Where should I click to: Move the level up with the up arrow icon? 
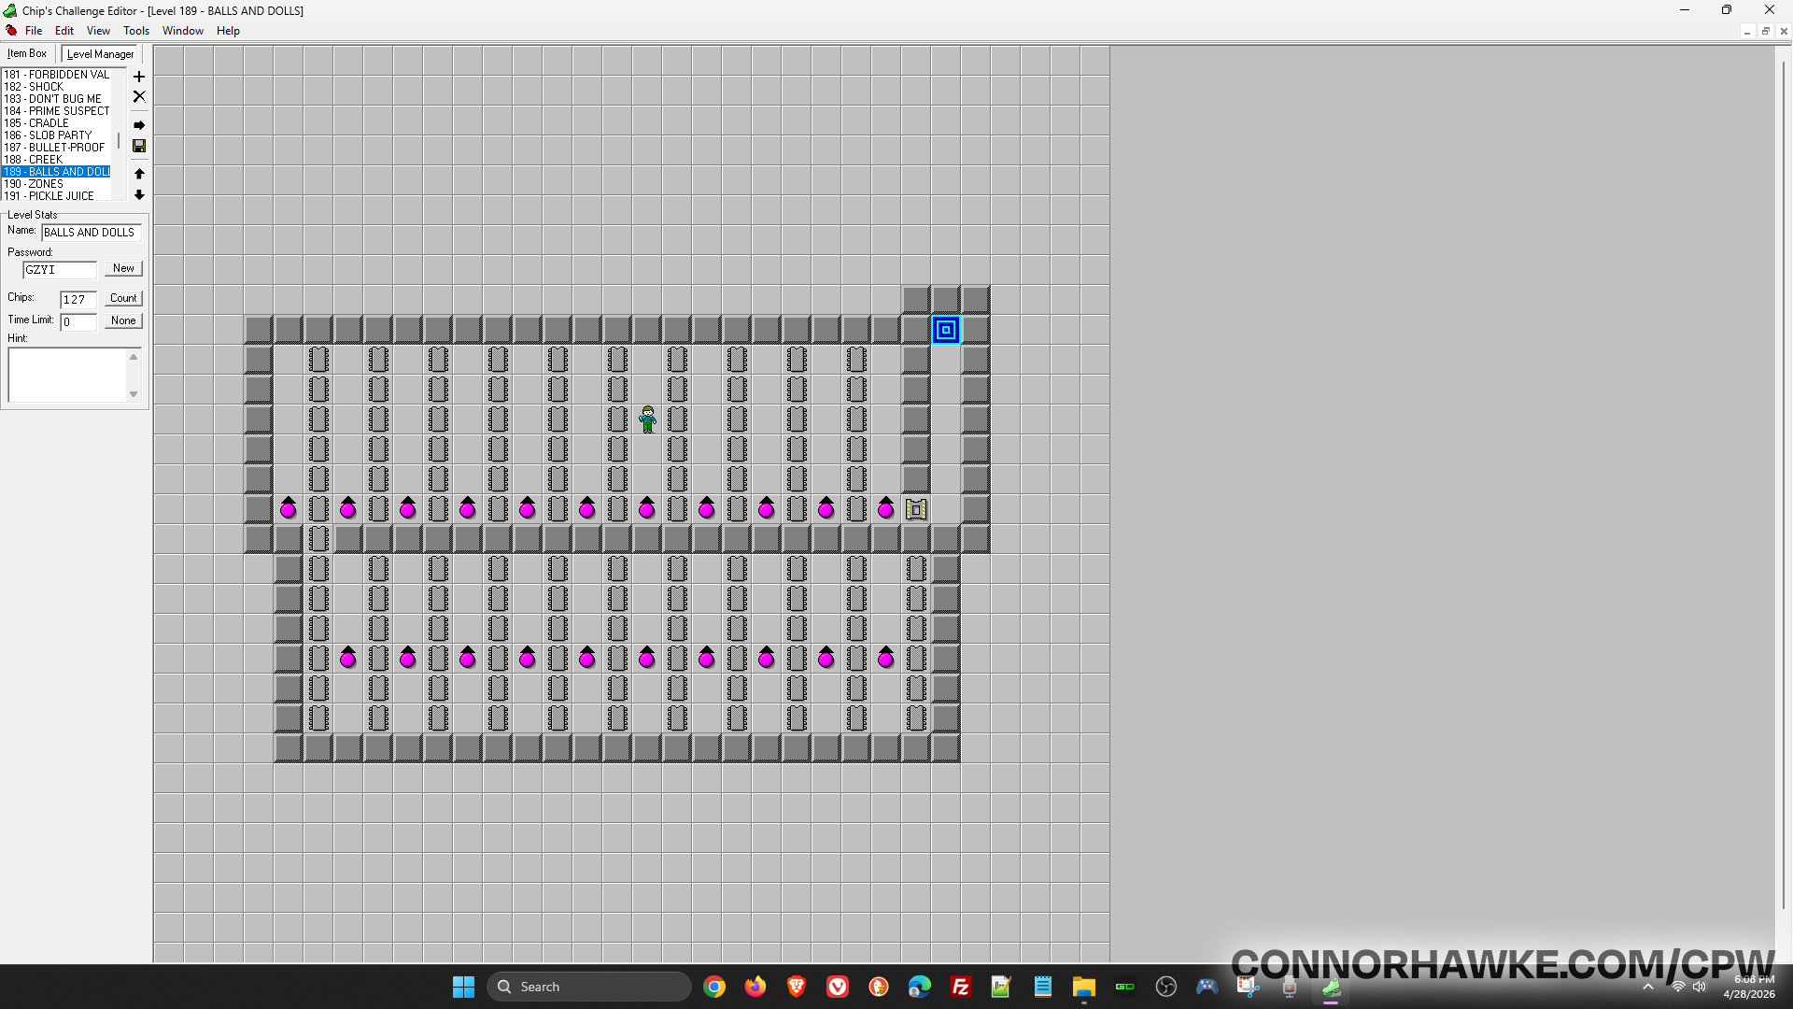pos(139,174)
